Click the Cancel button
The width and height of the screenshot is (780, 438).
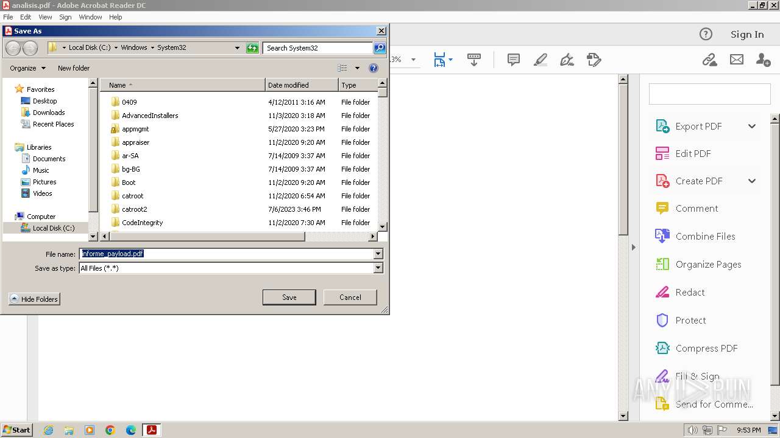350,297
